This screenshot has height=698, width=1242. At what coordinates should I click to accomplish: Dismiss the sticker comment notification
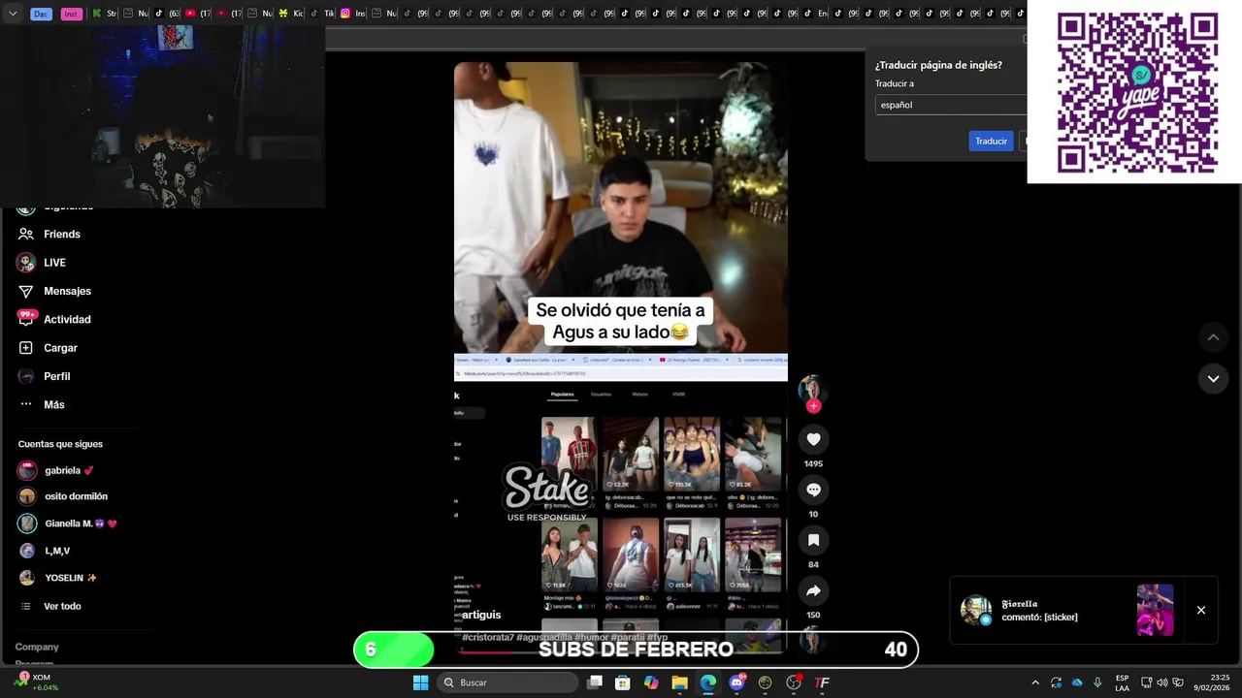(x=1201, y=610)
